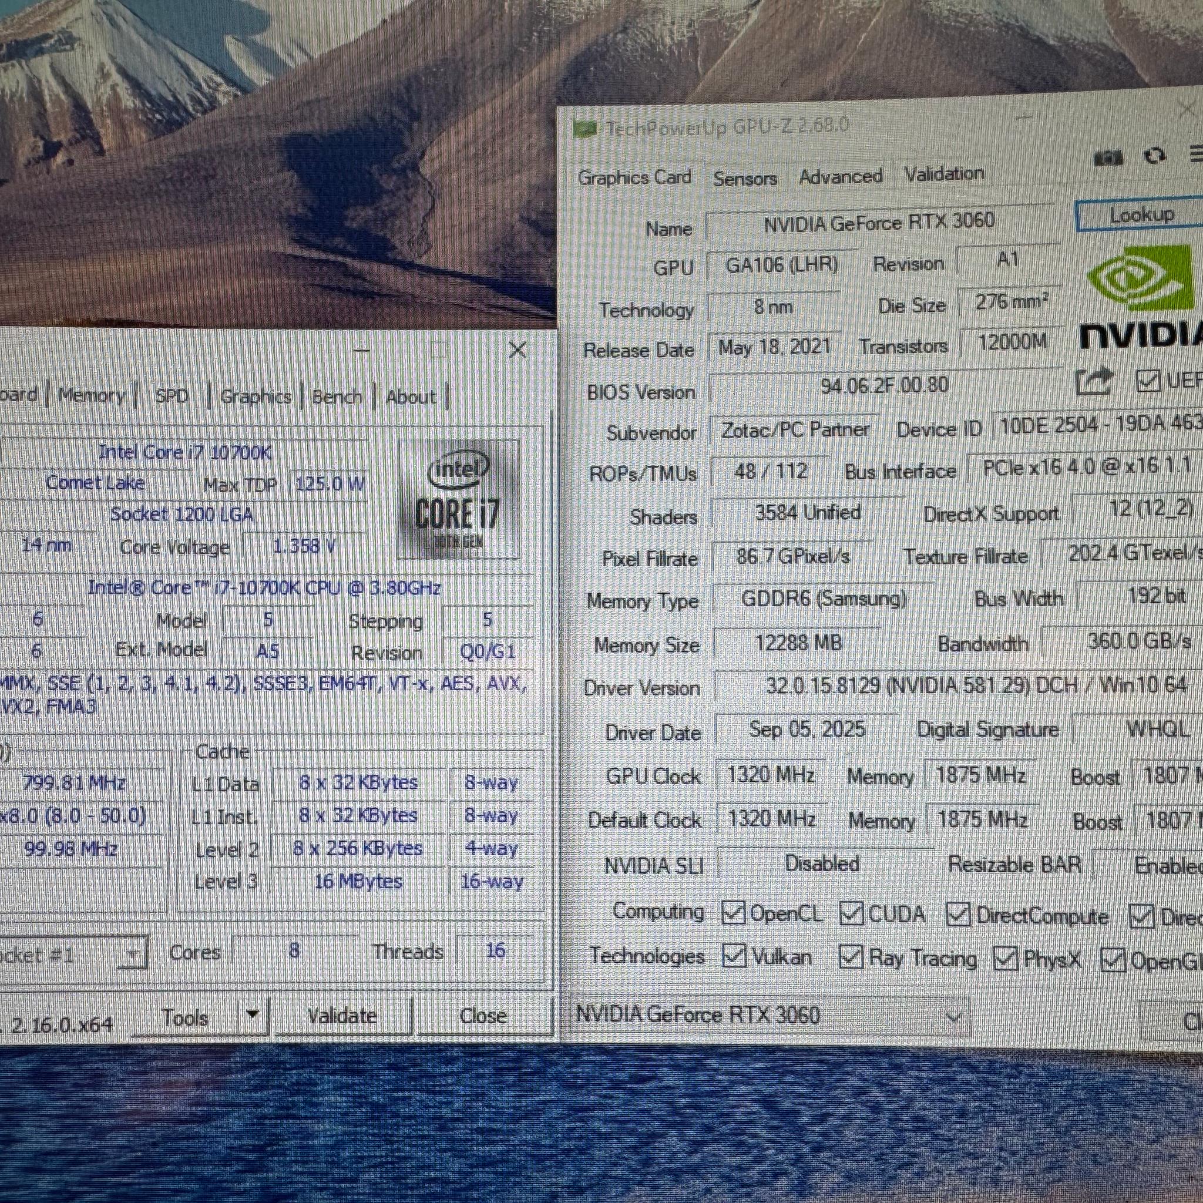Image resolution: width=1203 pixels, height=1203 pixels.
Task: Toggle the OpenCL checkbox
Action: [733, 913]
